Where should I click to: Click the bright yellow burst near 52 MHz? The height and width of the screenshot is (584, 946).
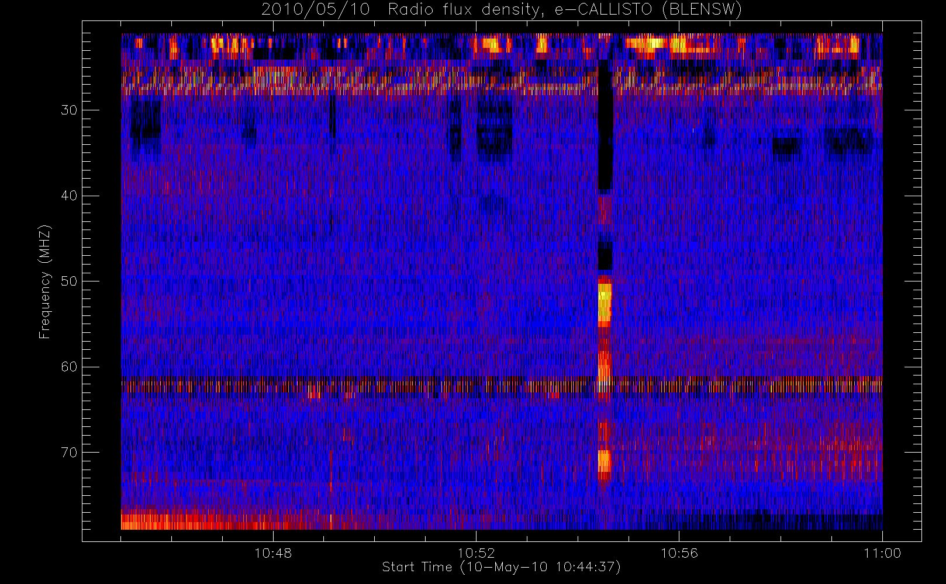[605, 304]
